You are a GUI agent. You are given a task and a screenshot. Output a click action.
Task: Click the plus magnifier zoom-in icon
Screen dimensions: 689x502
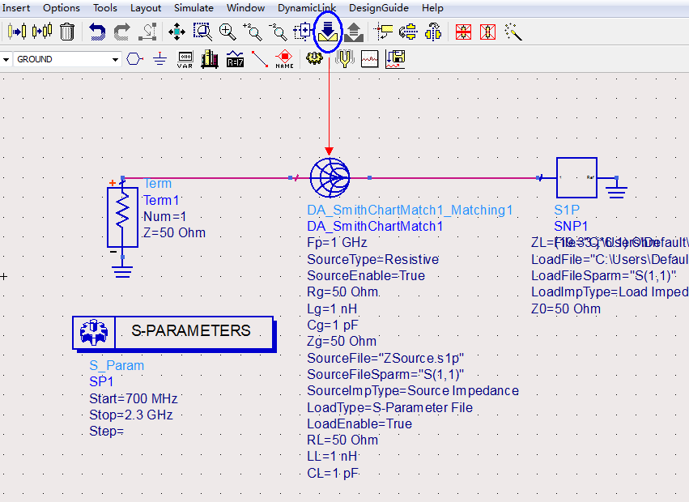(228, 32)
